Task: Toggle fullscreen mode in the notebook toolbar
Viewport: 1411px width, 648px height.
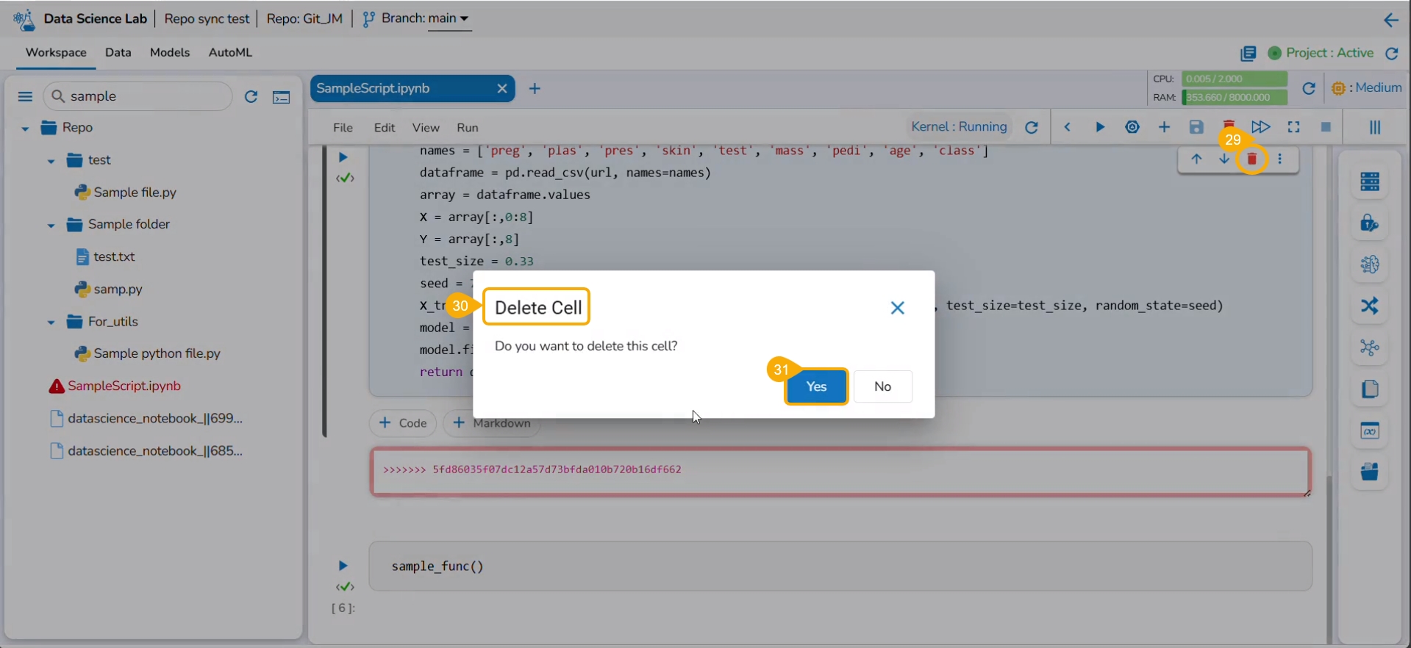Action: [1293, 127]
